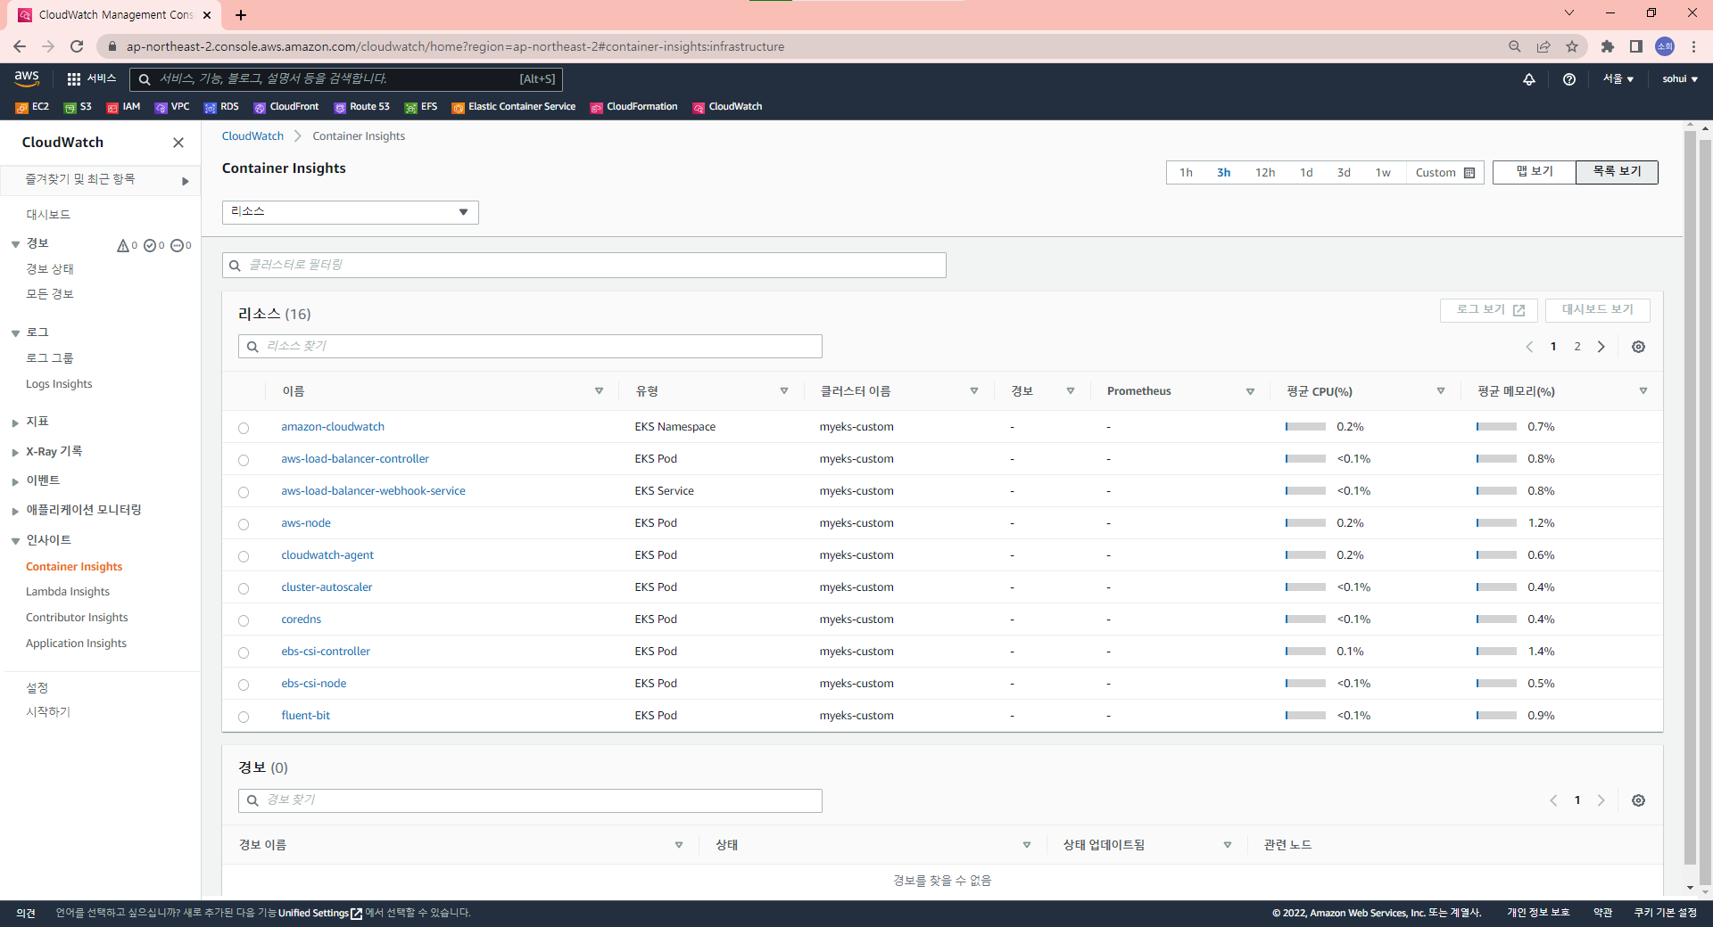This screenshot has height=927, width=1713.
Task: Expand the 애플리케이션 모니터링 section
Action: [15, 511]
